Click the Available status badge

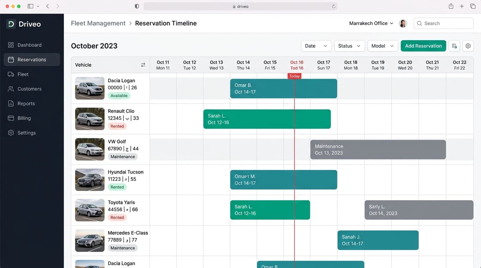pos(119,96)
